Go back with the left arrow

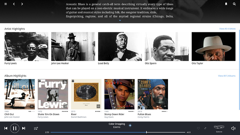pyautogui.click(x=14, y=4)
